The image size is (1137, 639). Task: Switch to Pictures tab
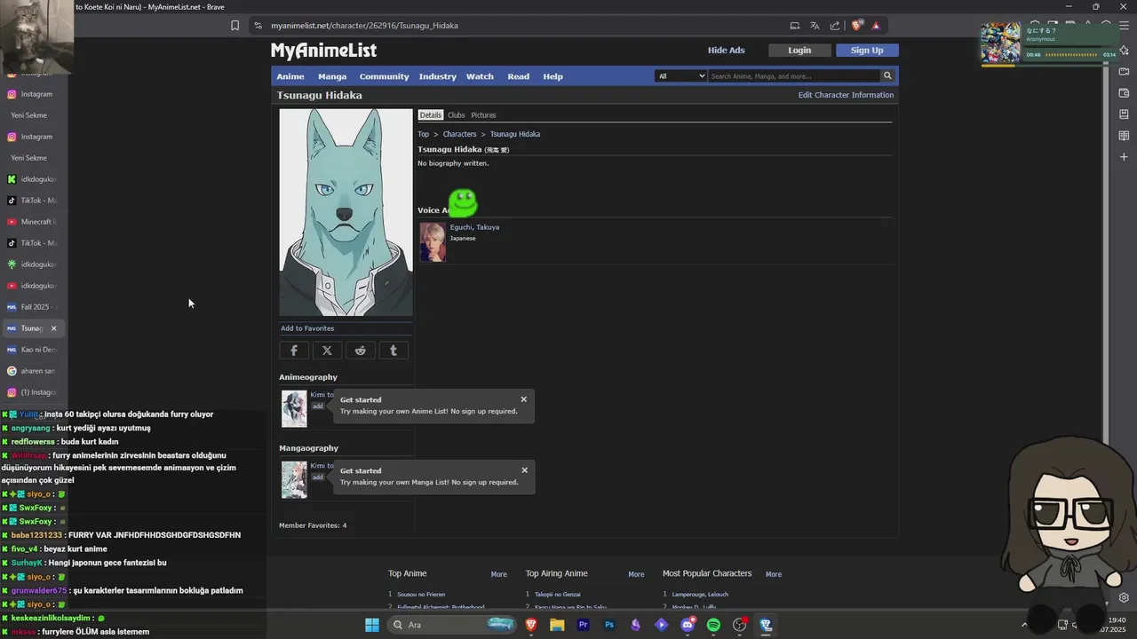click(x=483, y=115)
